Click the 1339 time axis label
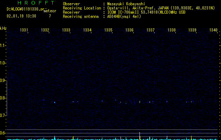 (193, 30)
